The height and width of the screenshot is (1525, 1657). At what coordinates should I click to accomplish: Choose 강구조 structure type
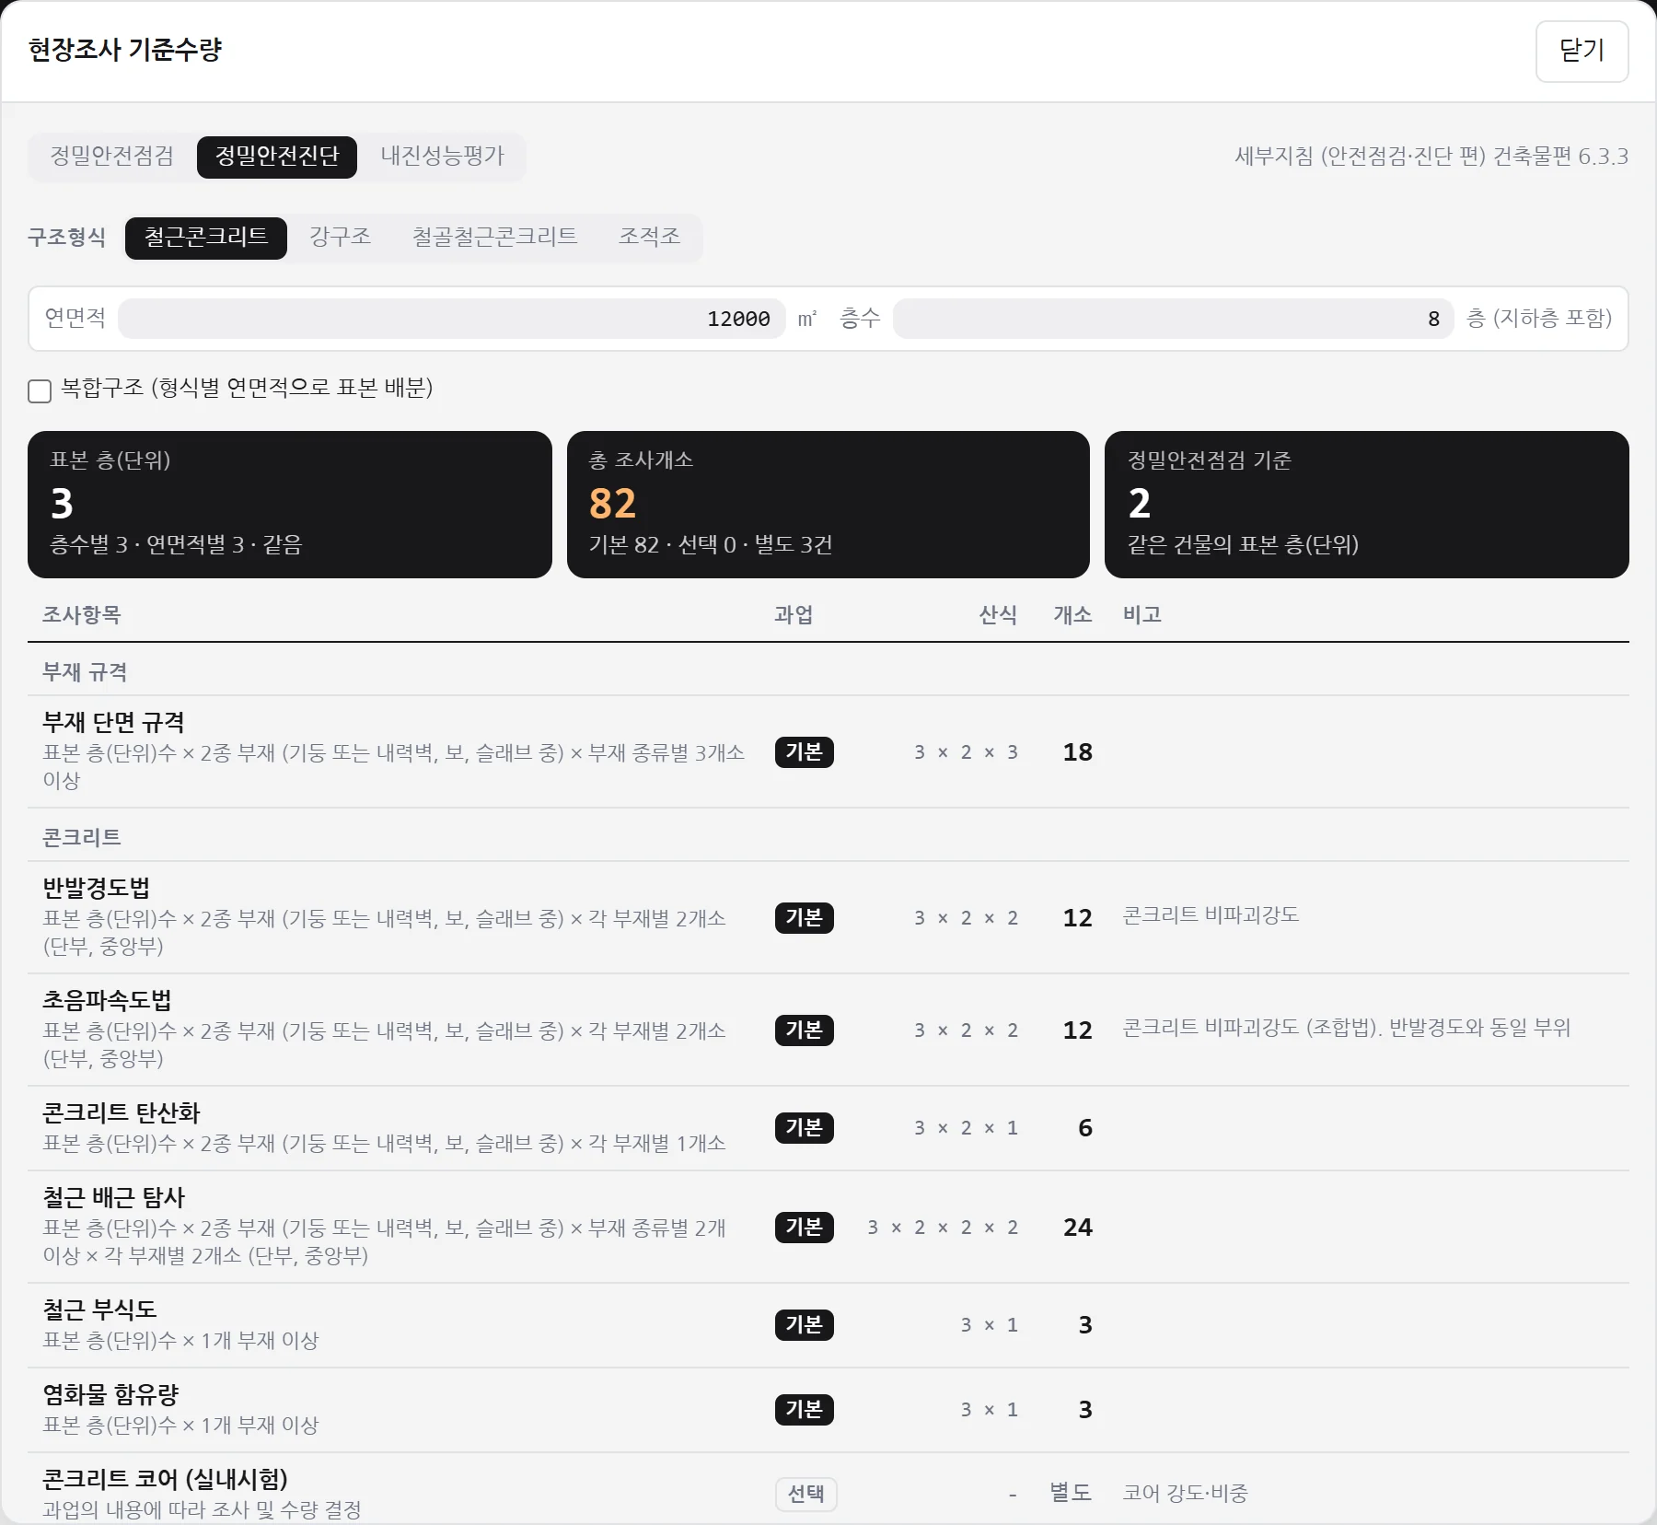point(340,238)
